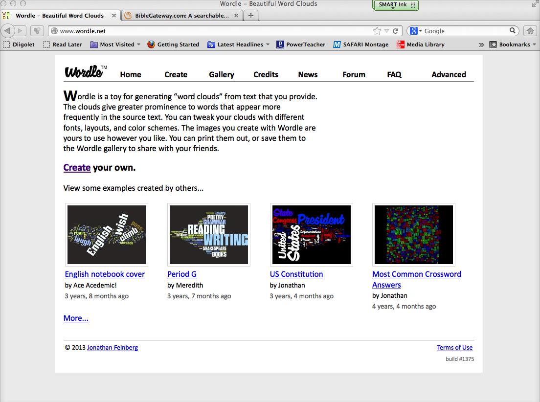Open the SAFARI Montage bookmark
Image resolution: width=540 pixels, height=402 pixels.
(x=361, y=45)
